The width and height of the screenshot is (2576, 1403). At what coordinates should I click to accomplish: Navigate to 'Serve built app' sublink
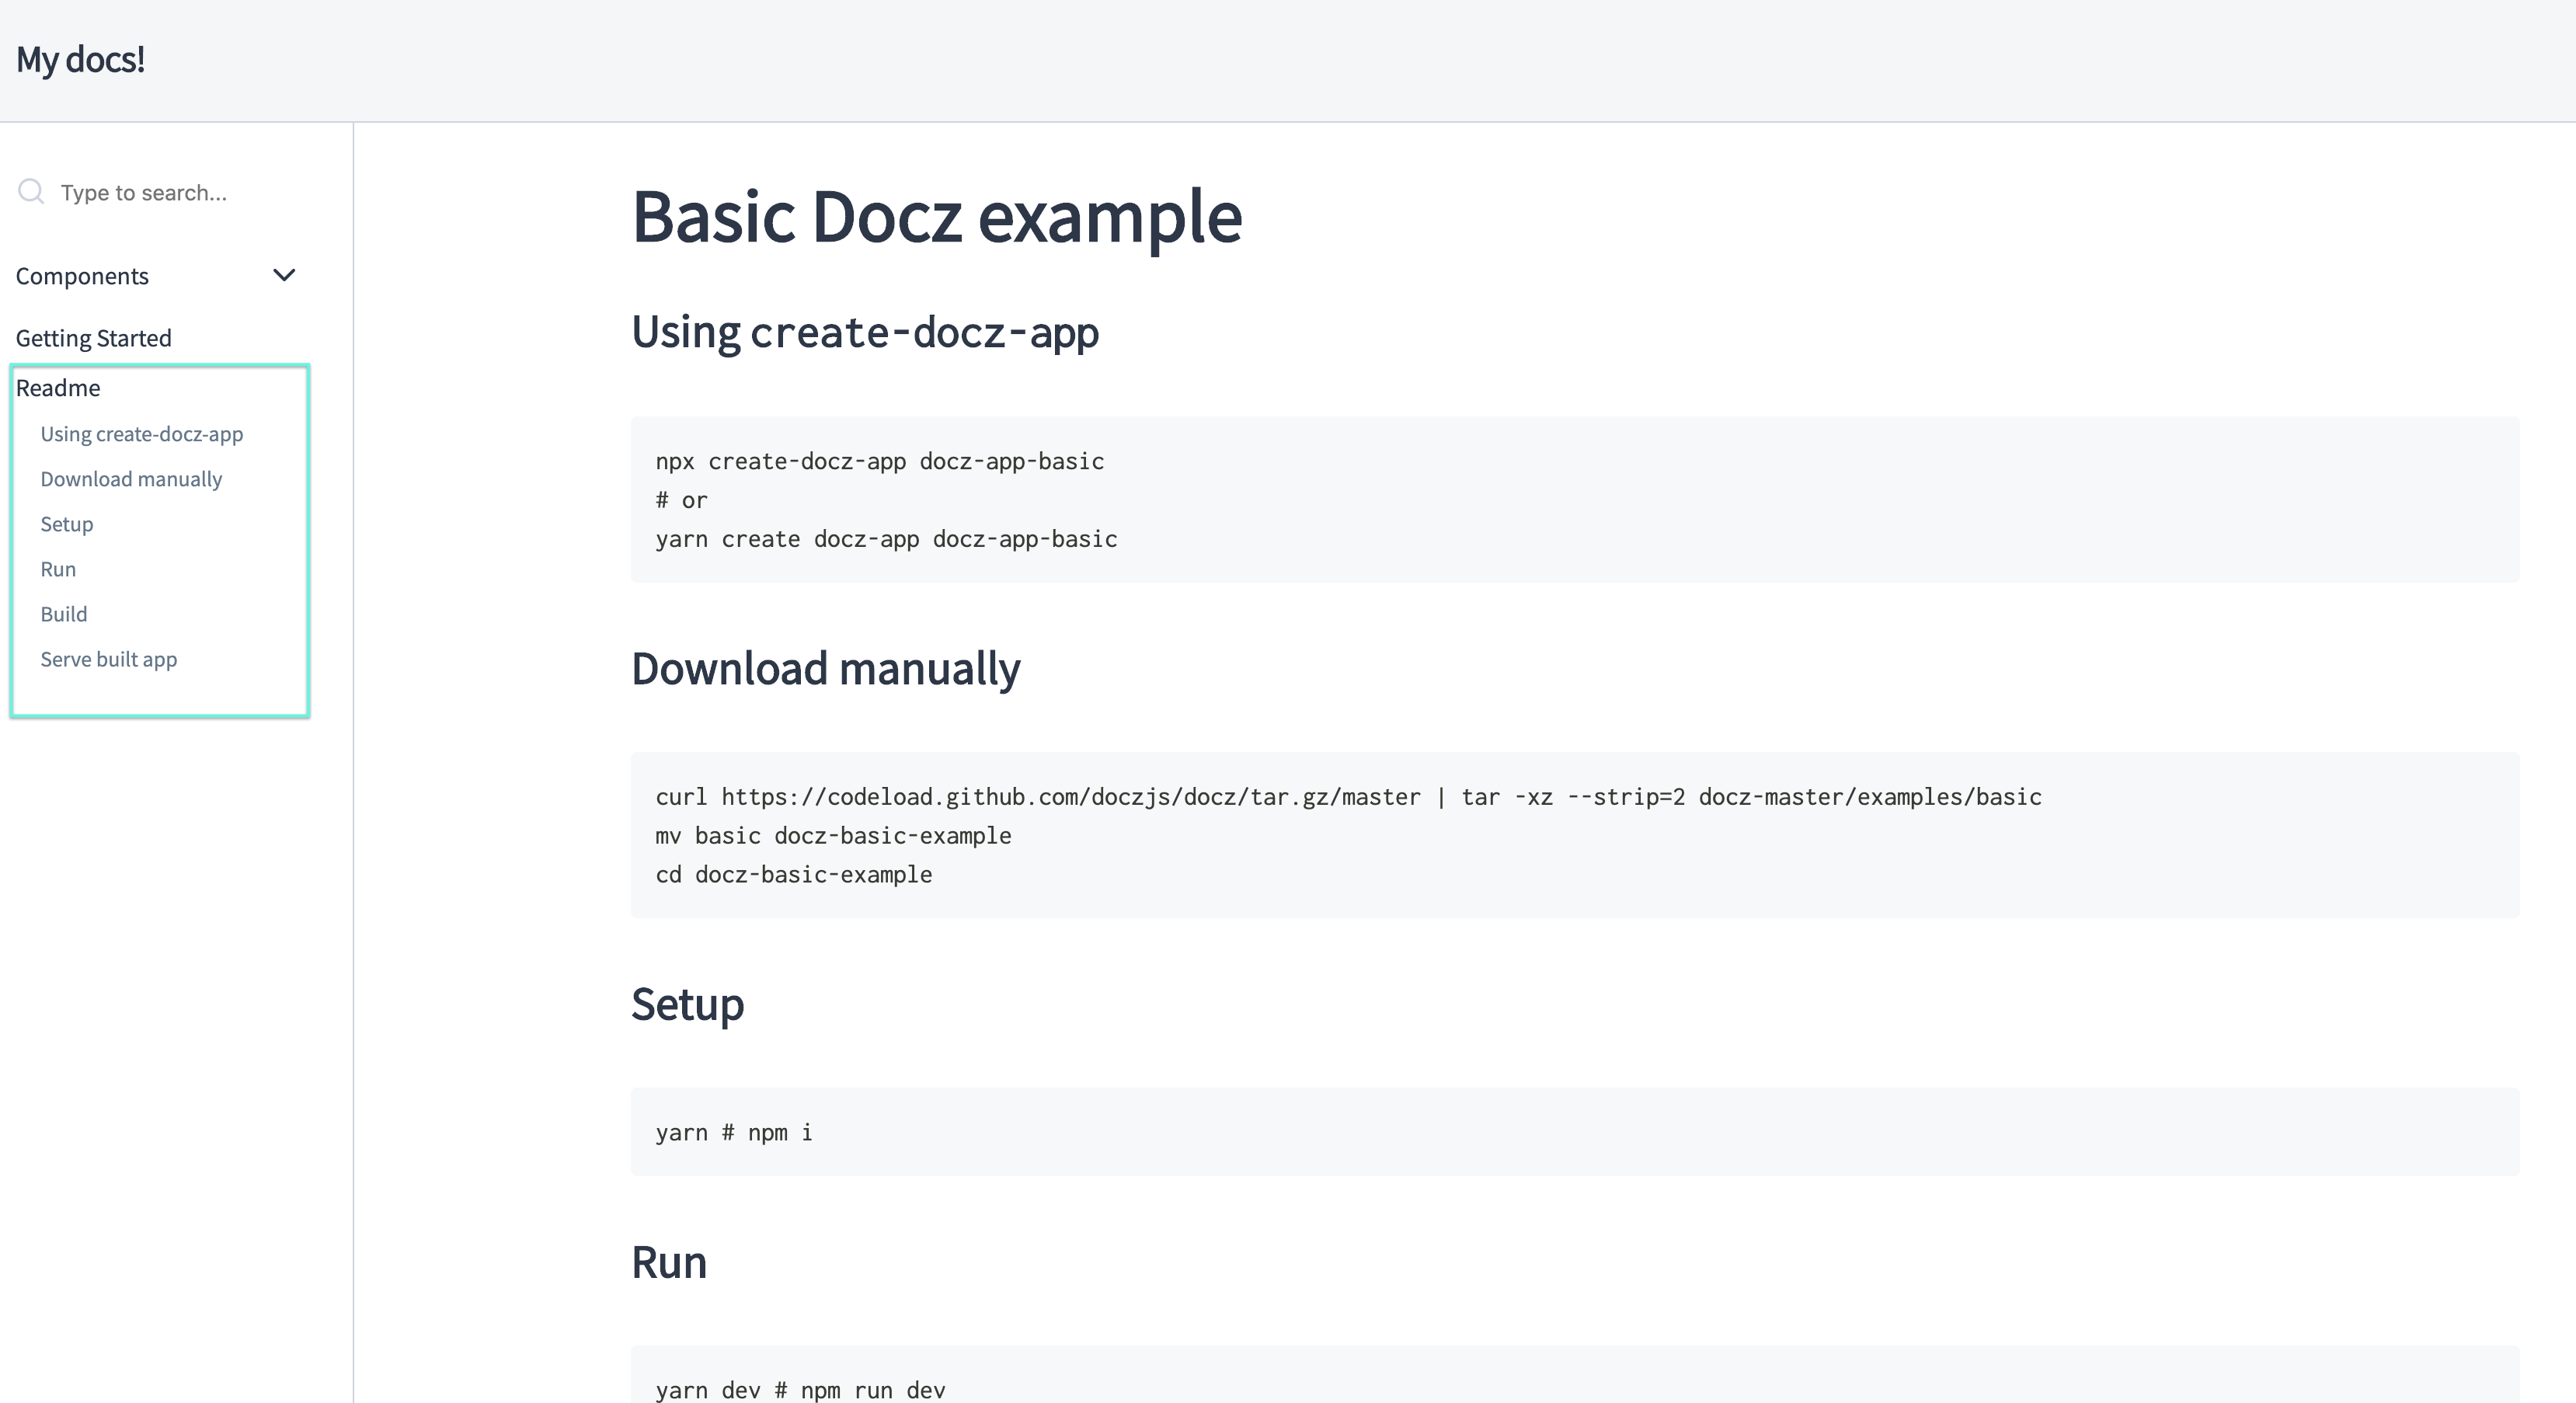[108, 659]
